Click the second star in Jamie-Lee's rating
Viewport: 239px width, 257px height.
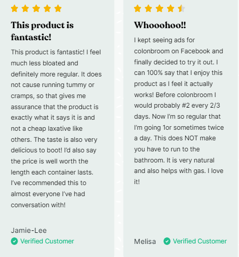[x=25, y=9]
